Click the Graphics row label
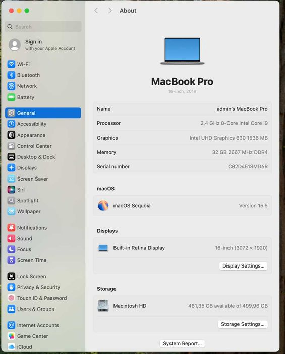Screen dimensions: 285x354 coord(107,138)
